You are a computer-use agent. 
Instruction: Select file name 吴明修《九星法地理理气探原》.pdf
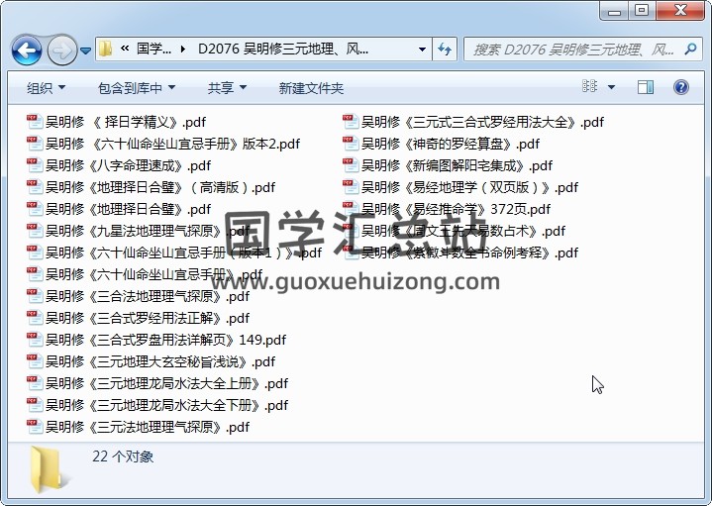[x=148, y=231]
